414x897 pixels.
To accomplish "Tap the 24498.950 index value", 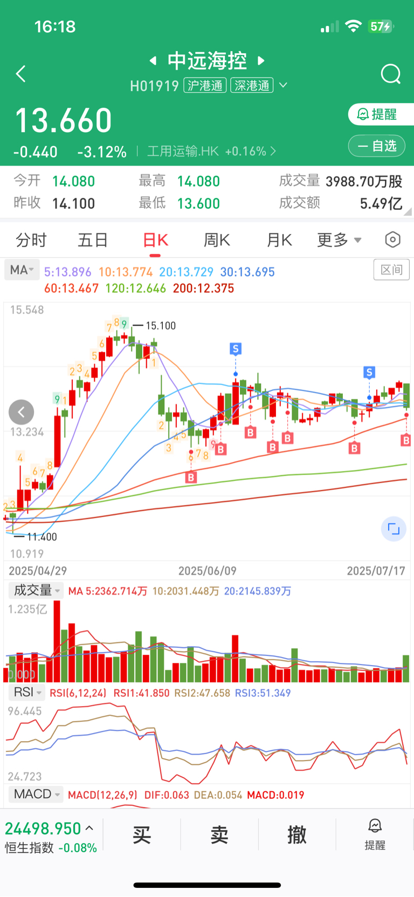I will pyautogui.click(x=43, y=828).
